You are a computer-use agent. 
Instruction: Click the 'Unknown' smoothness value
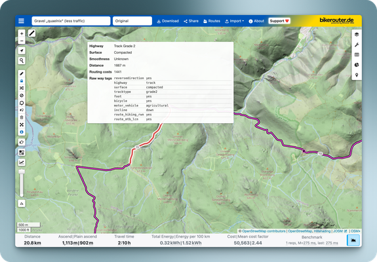pyautogui.click(x=121, y=59)
